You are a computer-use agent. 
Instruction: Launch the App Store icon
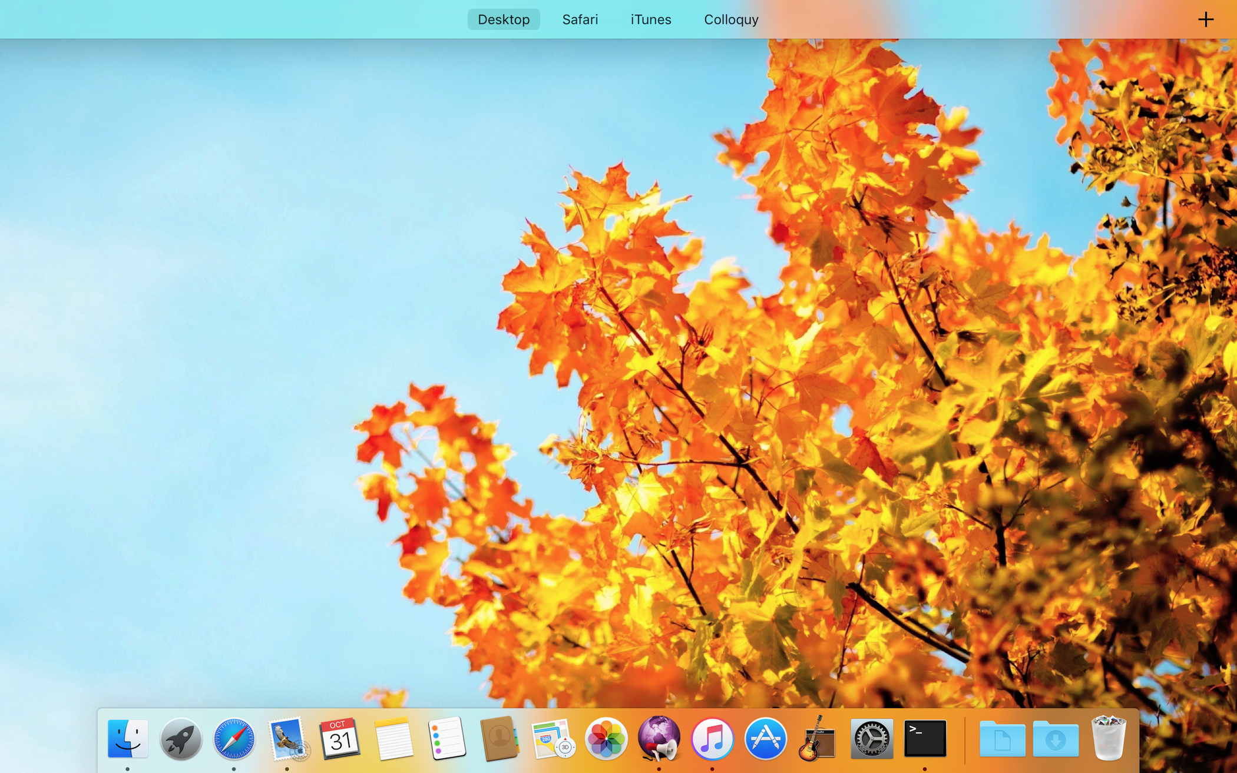click(x=765, y=738)
